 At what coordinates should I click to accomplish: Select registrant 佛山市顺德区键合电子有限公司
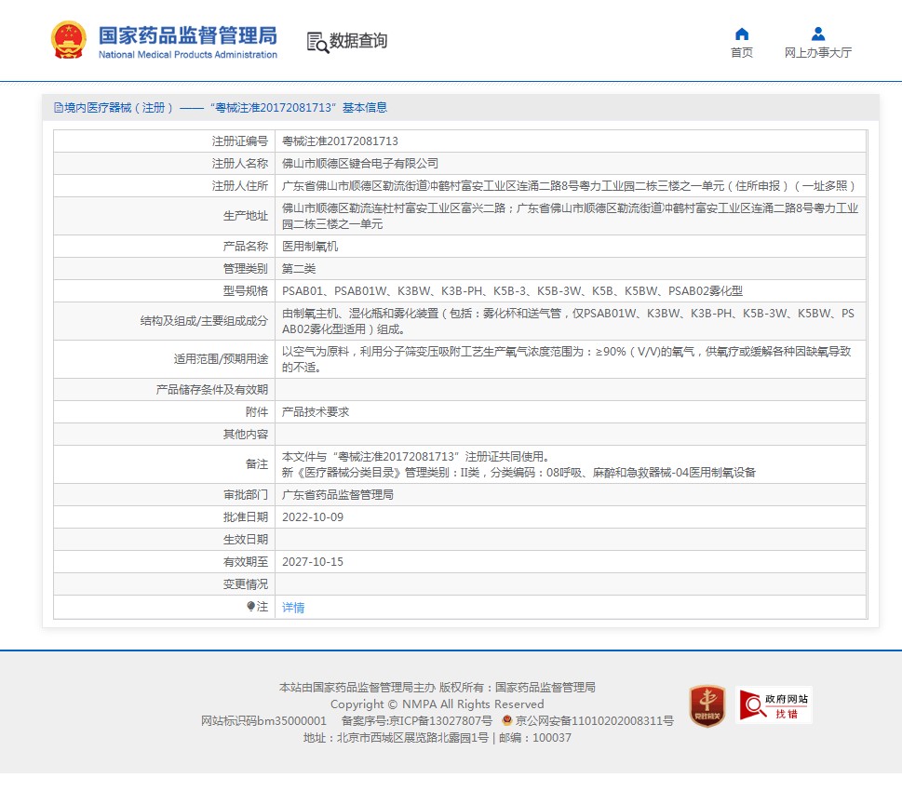[x=360, y=164]
